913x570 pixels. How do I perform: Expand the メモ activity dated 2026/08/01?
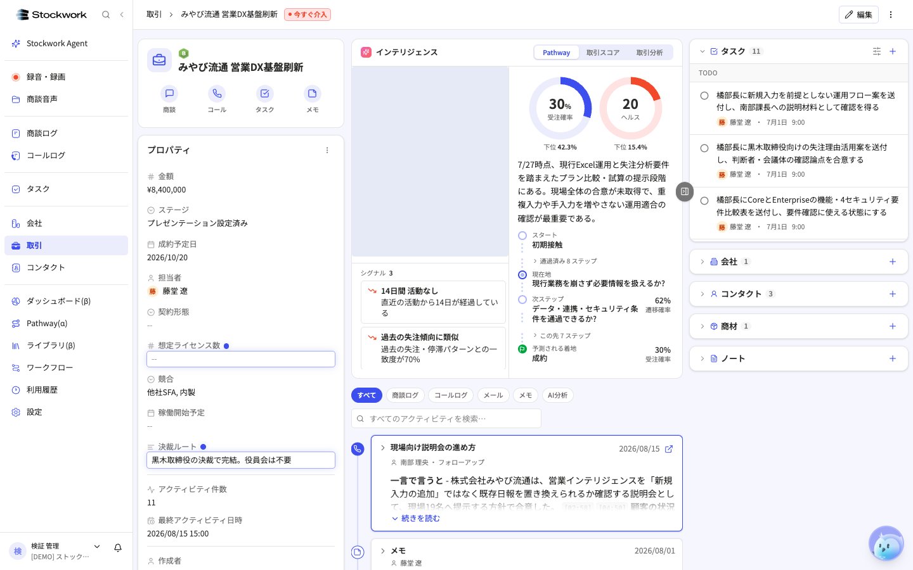[x=383, y=551]
